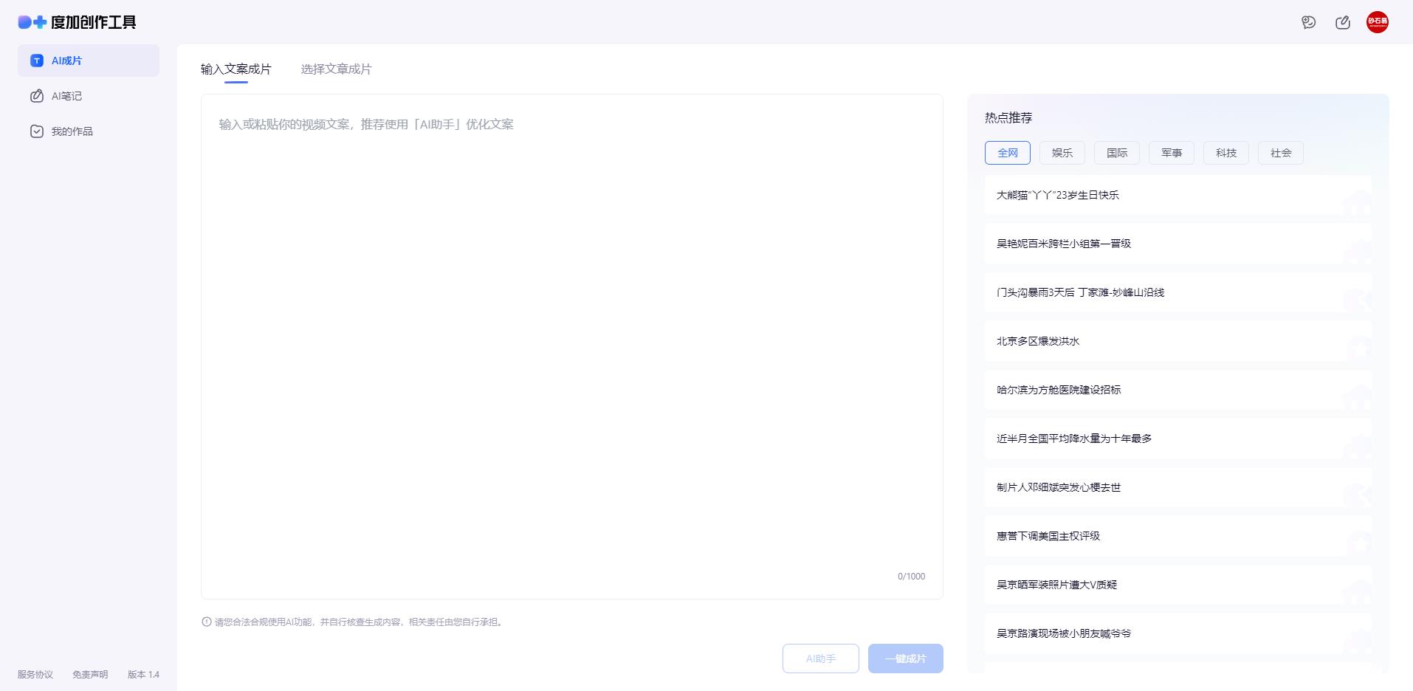The width and height of the screenshot is (1413, 691).
Task: Select the 军事 hot topic filter
Action: pyautogui.click(x=1171, y=153)
